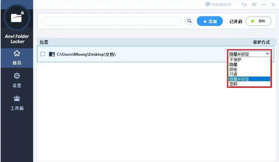Viewport: 279px width, 162px height.
Task: Click the refresh arrows icon in title bar
Action: (x=244, y=4)
